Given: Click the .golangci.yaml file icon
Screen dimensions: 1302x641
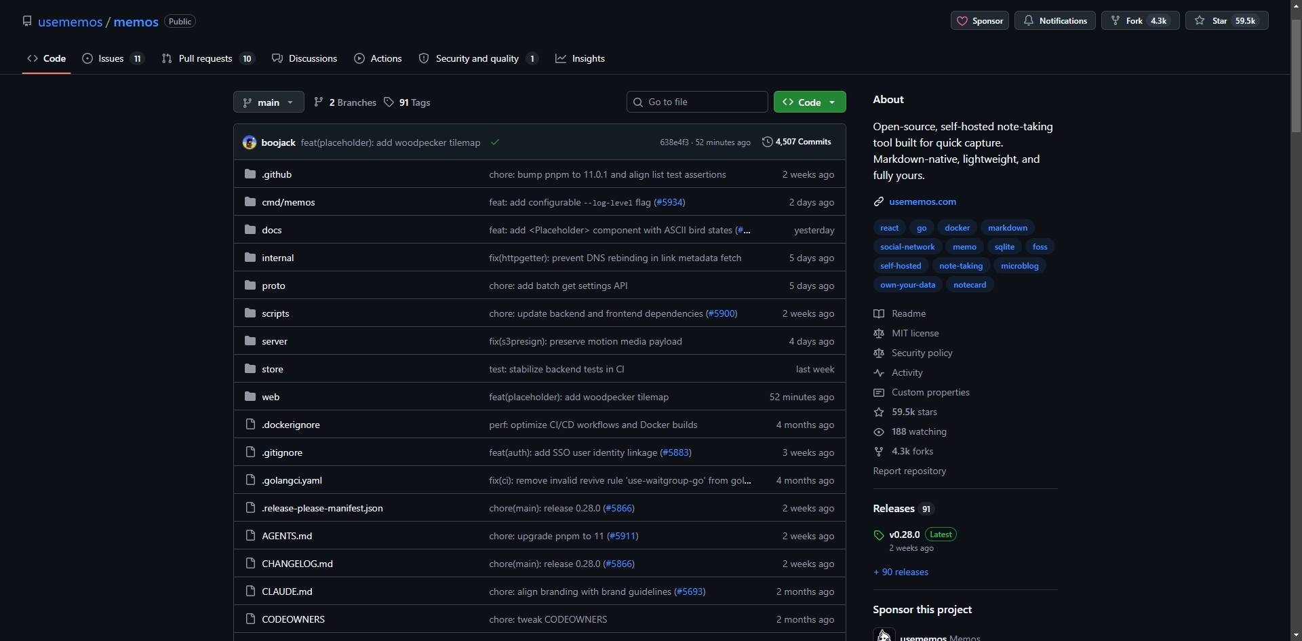Looking at the screenshot, I should click(x=250, y=480).
